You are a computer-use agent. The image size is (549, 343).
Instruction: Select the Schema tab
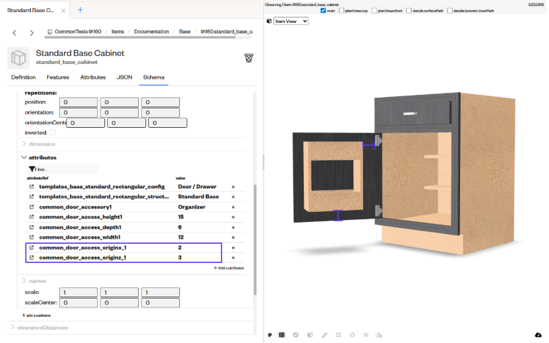[x=154, y=77]
